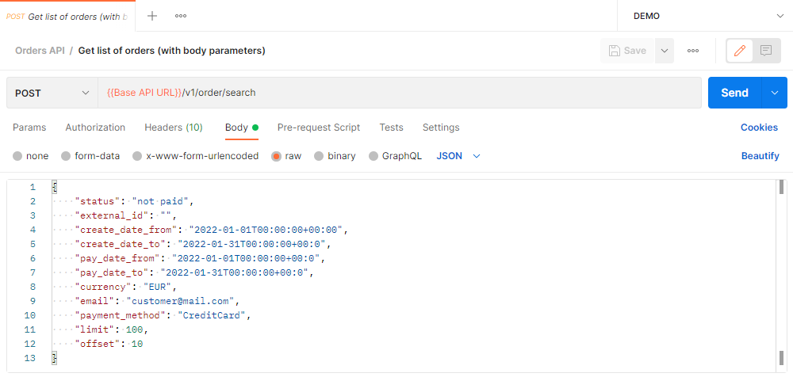Click the request URL input field
793x377 pixels.
(396, 93)
